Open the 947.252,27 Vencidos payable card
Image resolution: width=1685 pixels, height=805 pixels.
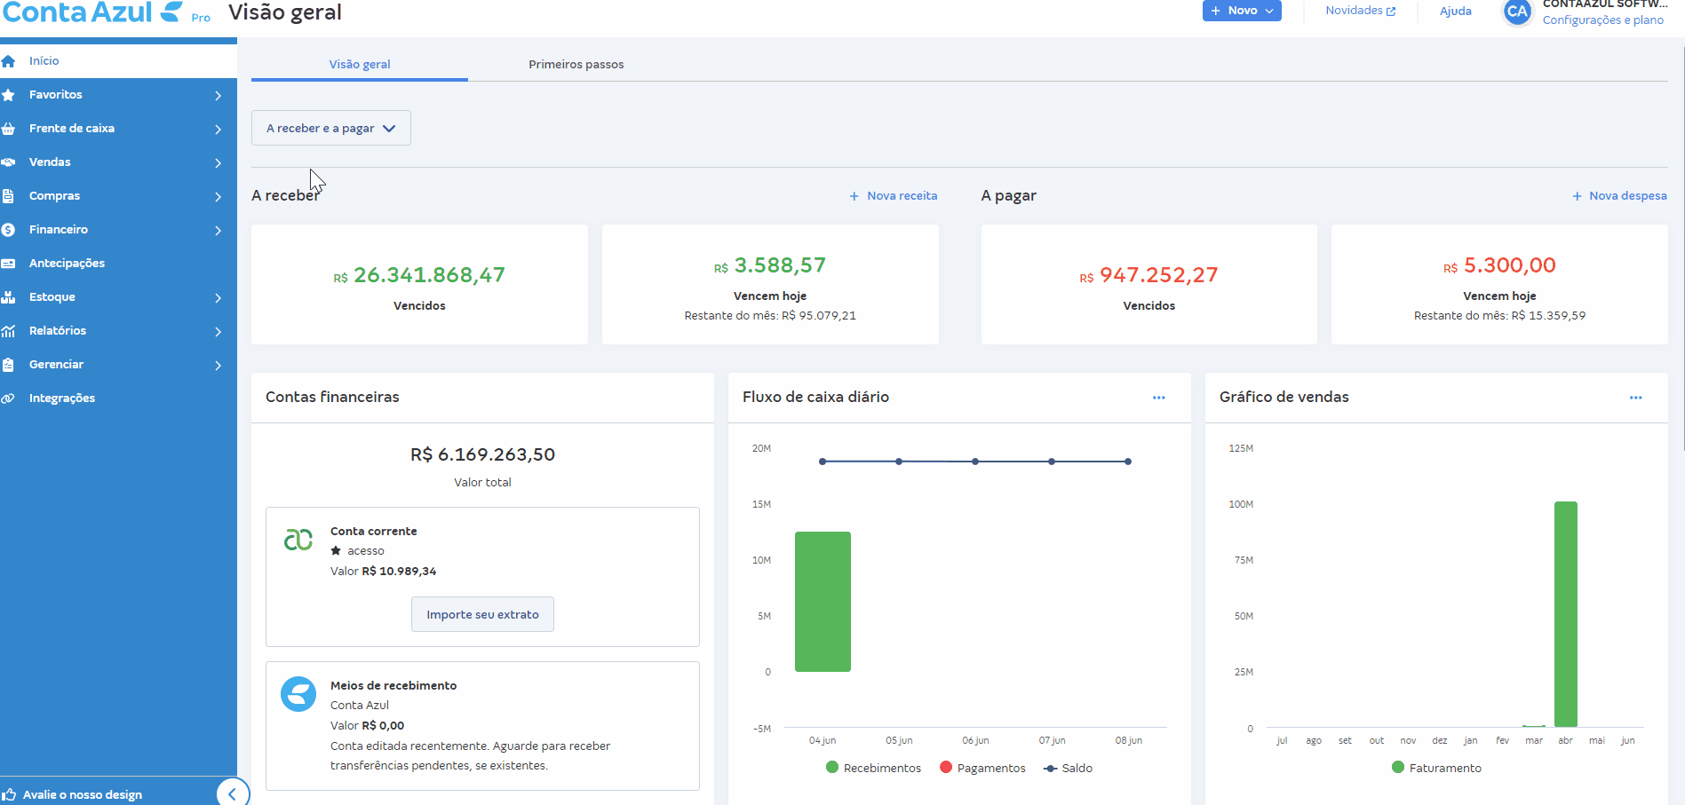pos(1149,284)
